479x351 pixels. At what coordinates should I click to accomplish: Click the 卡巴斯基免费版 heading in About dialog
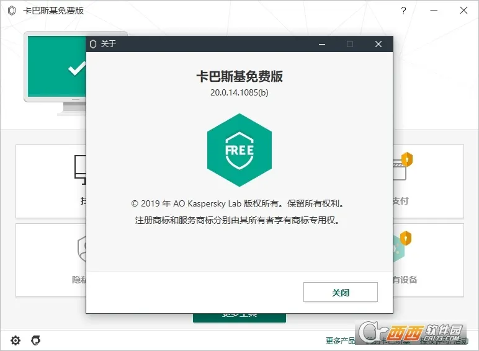(x=239, y=76)
